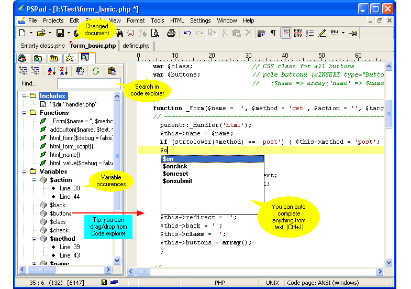Select $onreset in the autocomplete list

tap(213, 174)
